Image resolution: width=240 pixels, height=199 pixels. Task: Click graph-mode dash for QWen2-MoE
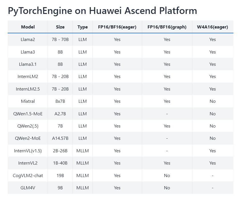tap(167, 138)
